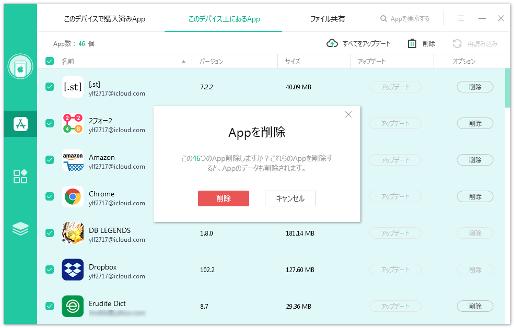Click the Erudite Dict app name

point(107,304)
